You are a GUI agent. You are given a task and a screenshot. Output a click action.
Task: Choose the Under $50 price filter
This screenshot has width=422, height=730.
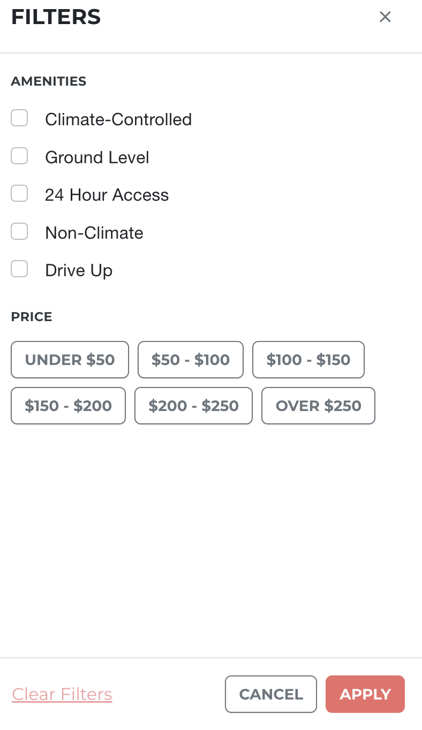click(x=70, y=360)
